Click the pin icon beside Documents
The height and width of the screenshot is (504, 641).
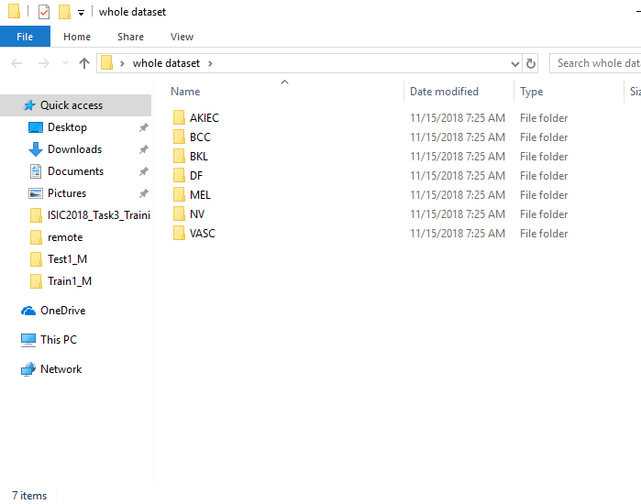pyautogui.click(x=143, y=171)
